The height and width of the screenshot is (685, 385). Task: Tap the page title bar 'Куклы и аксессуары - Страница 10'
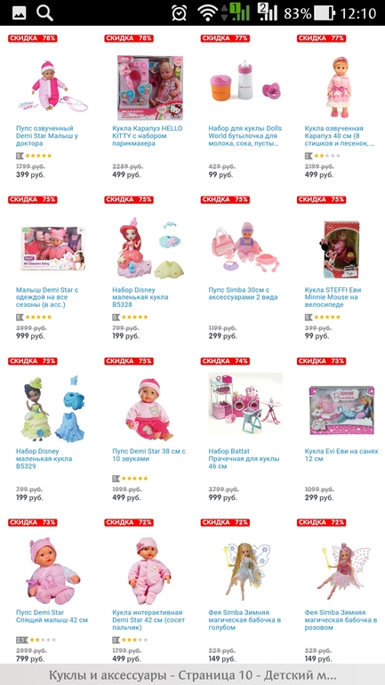point(192,674)
